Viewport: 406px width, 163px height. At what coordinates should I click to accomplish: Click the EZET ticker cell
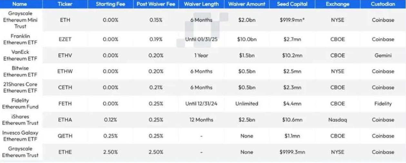click(x=65, y=39)
